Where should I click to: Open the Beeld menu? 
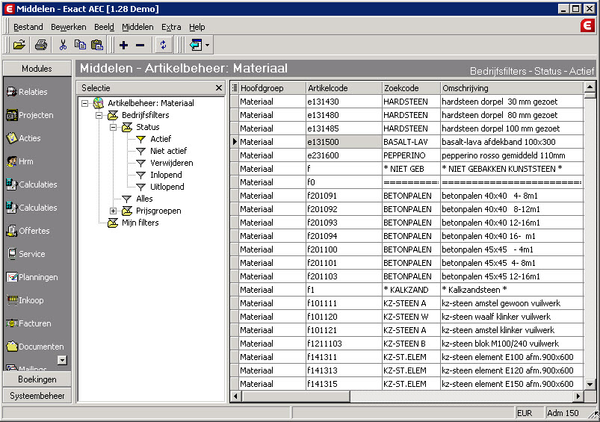(x=104, y=27)
